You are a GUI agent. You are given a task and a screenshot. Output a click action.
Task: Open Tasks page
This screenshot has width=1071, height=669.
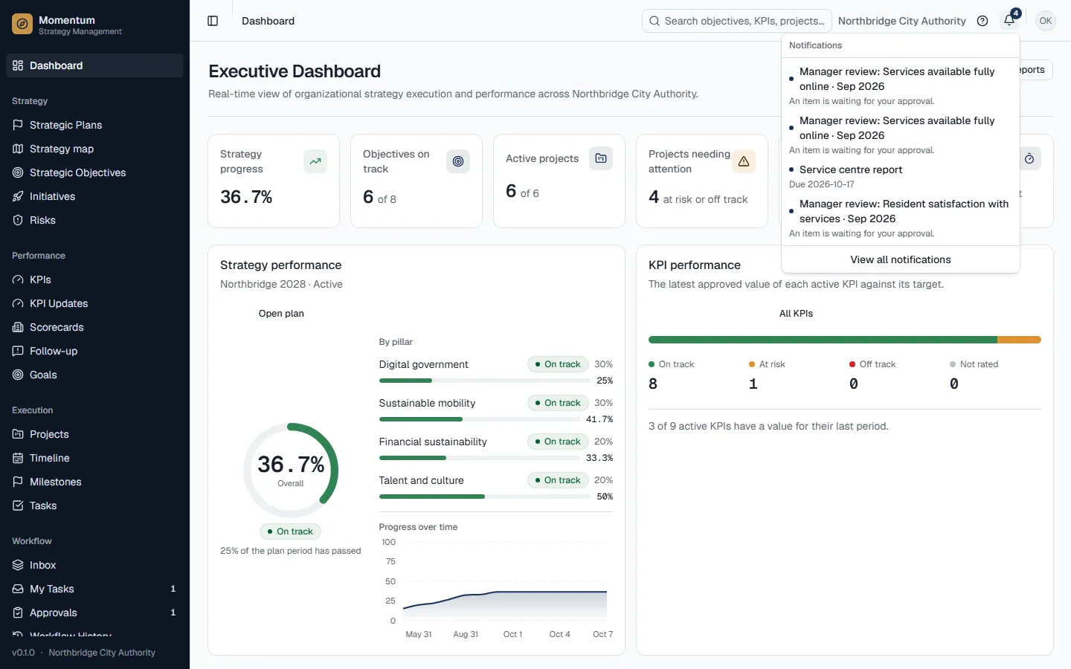click(x=94, y=505)
